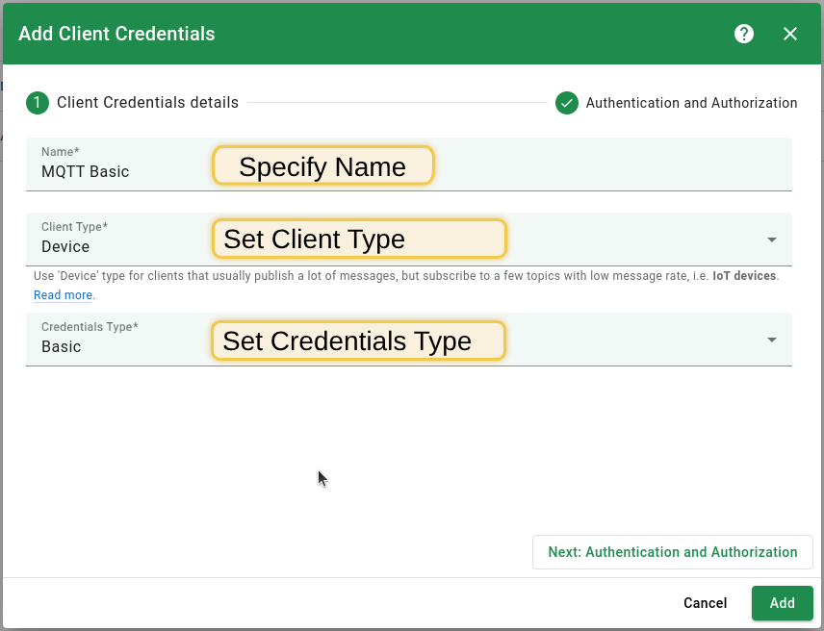Click the Specify Name highlighted field
The height and width of the screenshot is (631, 824).
322,165
